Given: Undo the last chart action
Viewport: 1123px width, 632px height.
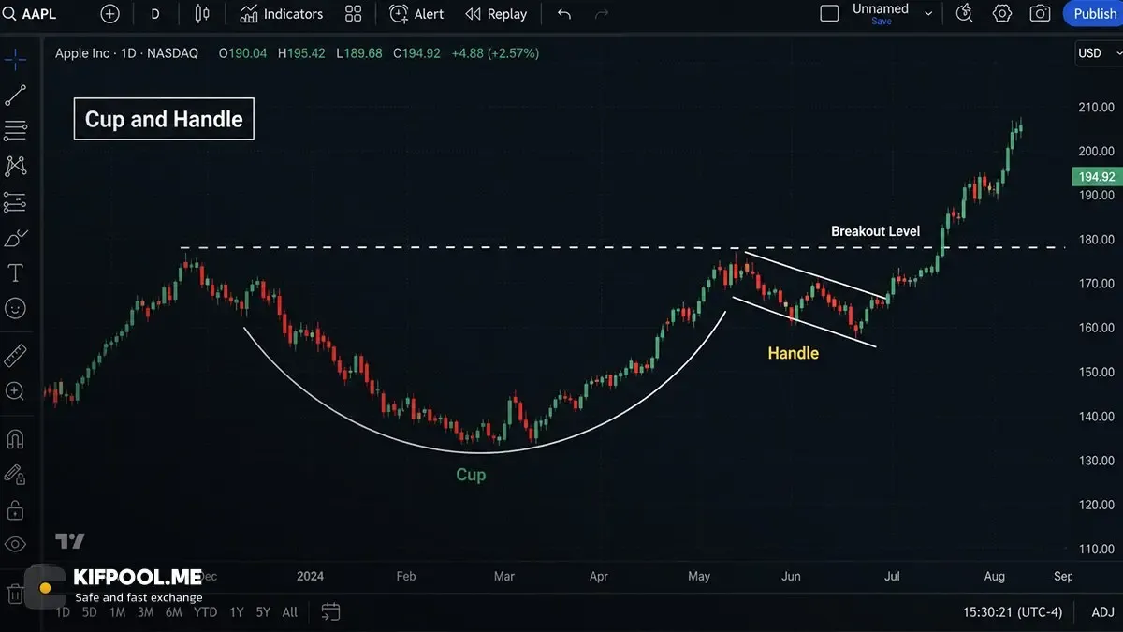Looking at the screenshot, I should point(564,14).
